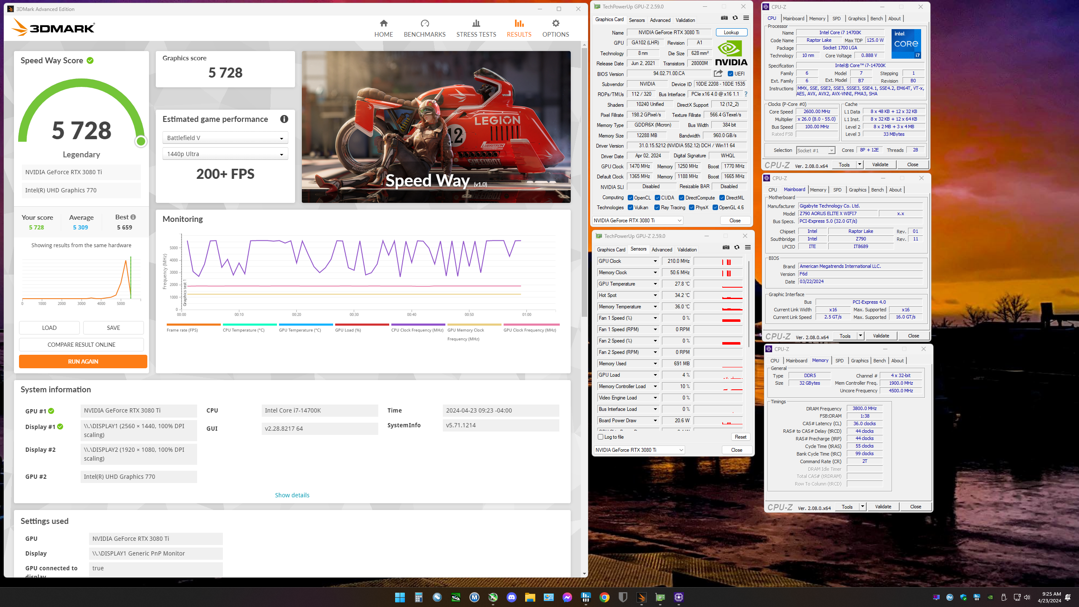Viewport: 1079px width, 607px height.
Task: Toggle the PhysX checkbox
Action: point(691,208)
